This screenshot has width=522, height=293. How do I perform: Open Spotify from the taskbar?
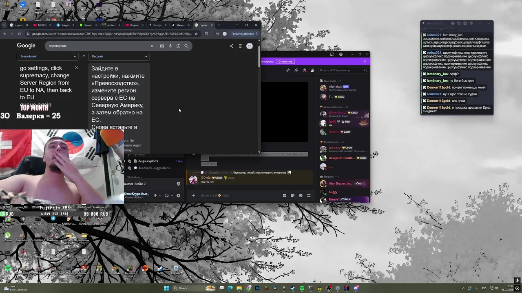coord(302,288)
